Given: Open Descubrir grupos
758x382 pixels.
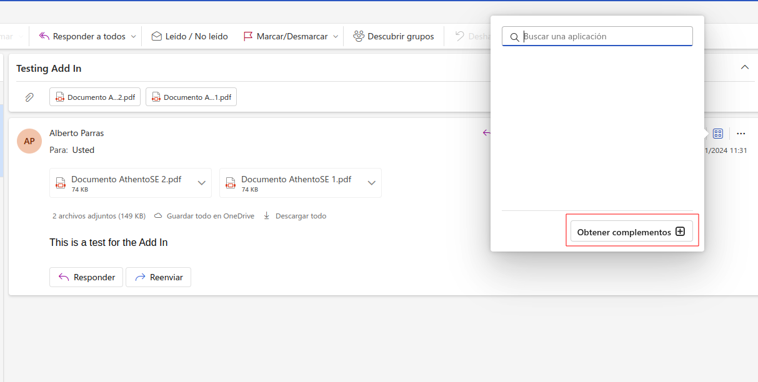Looking at the screenshot, I should 394,36.
